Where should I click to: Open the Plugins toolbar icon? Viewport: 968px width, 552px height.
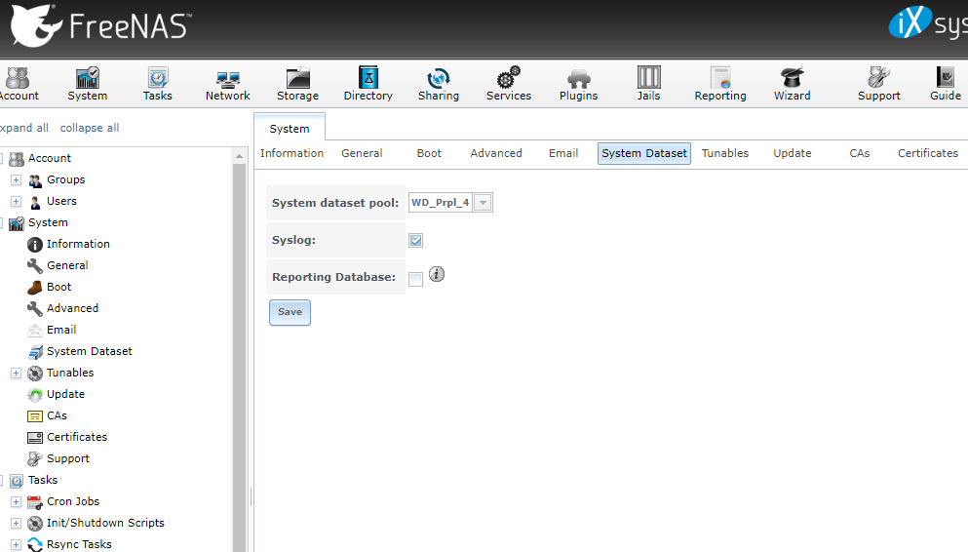tap(578, 84)
